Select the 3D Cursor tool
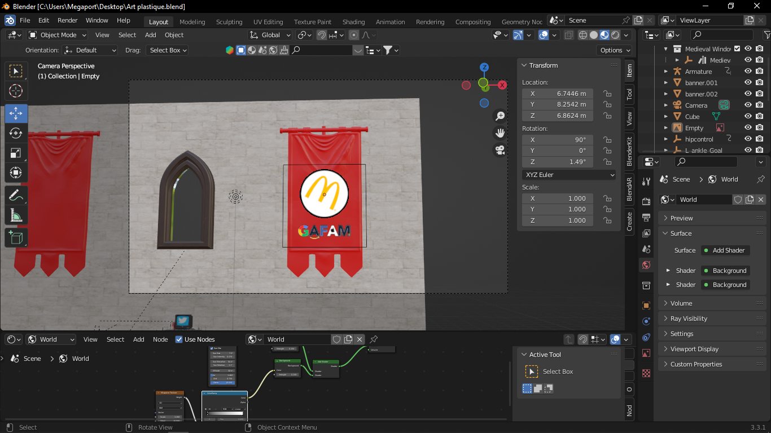 click(16, 91)
